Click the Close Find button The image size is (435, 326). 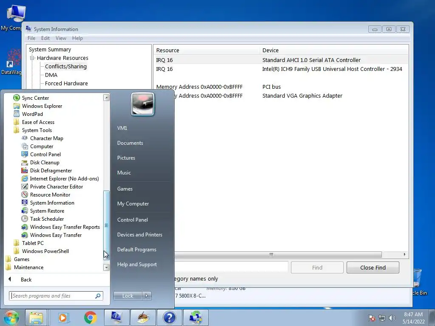(x=373, y=267)
